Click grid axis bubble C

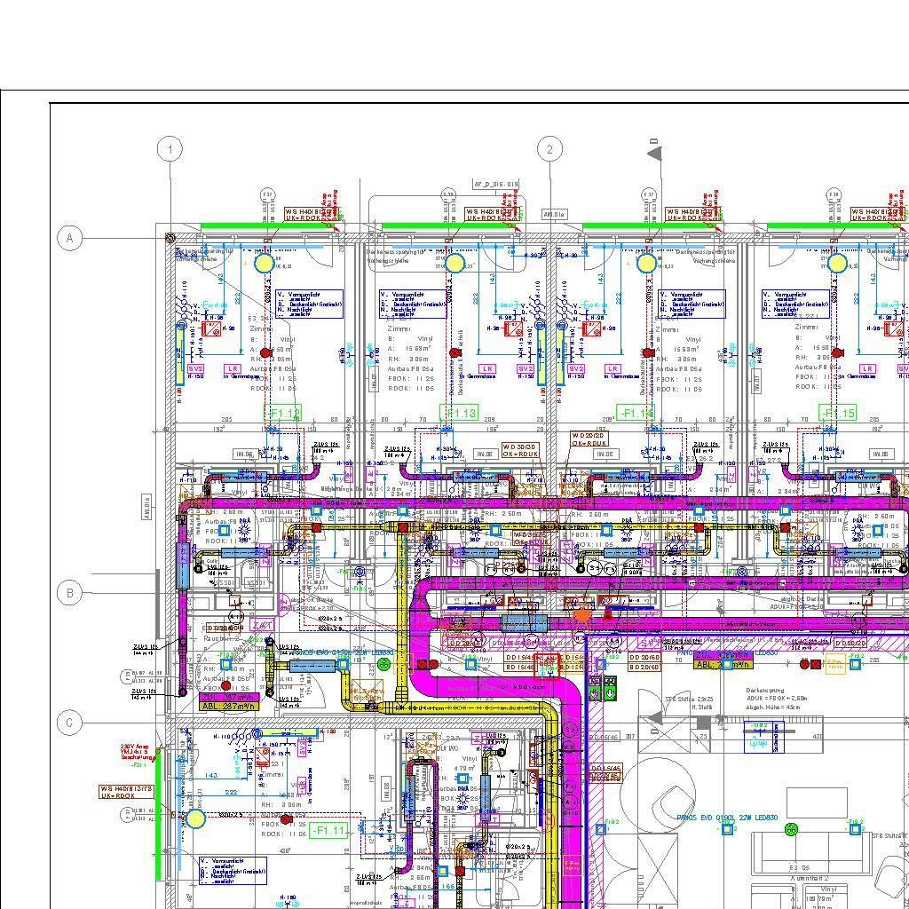coord(70,723)
